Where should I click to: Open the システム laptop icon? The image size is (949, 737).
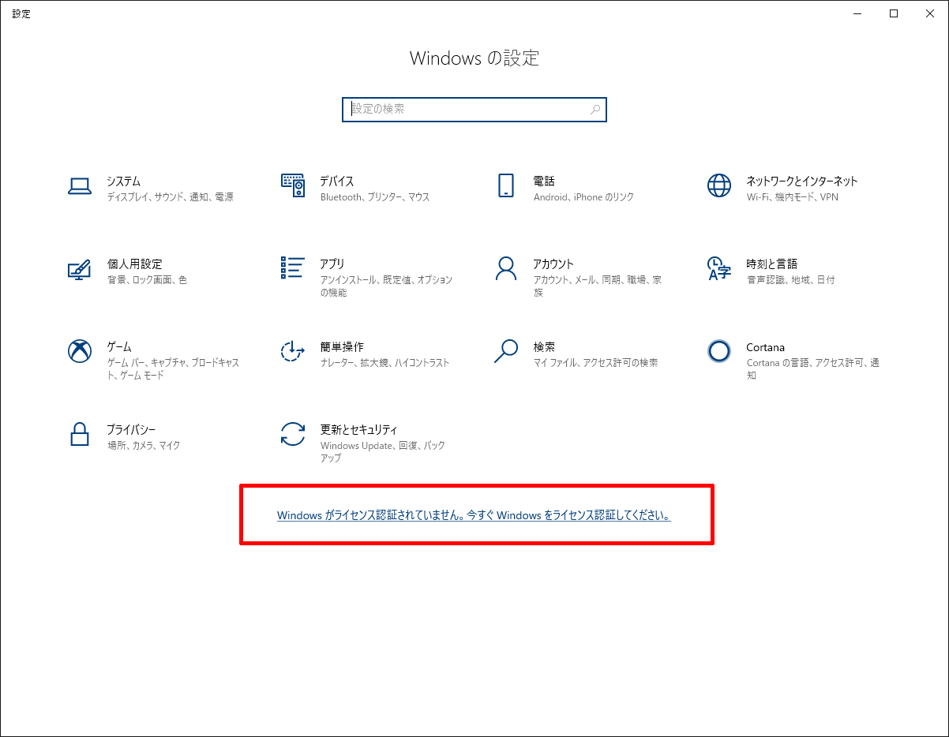coord(80,185)
